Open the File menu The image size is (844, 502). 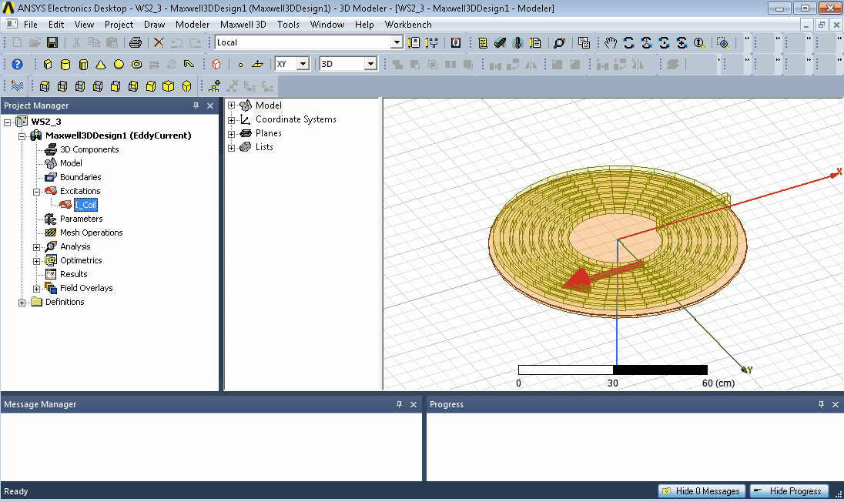point(31,24)
